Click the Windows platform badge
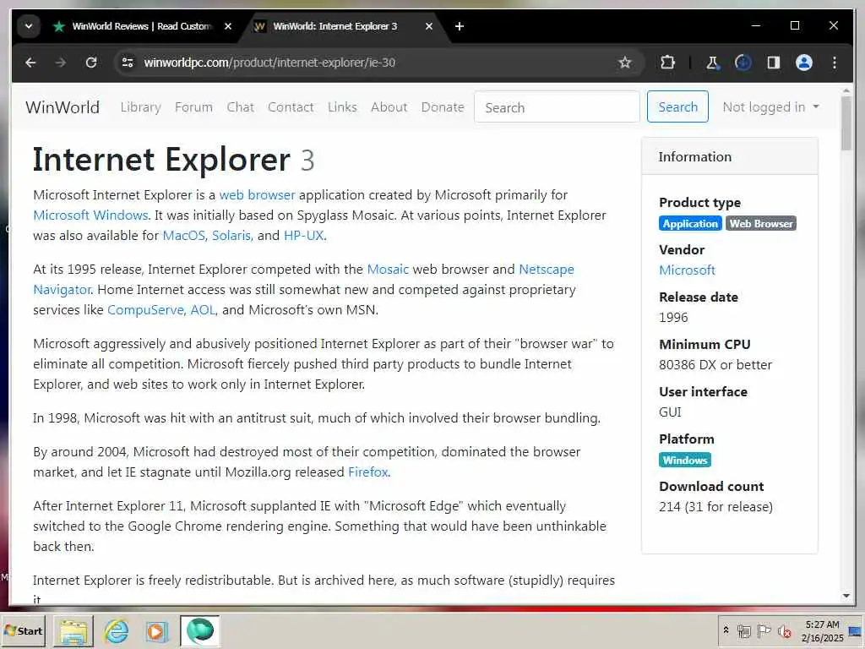Viewport: 865px width, 649px height. tap(684, 461)
